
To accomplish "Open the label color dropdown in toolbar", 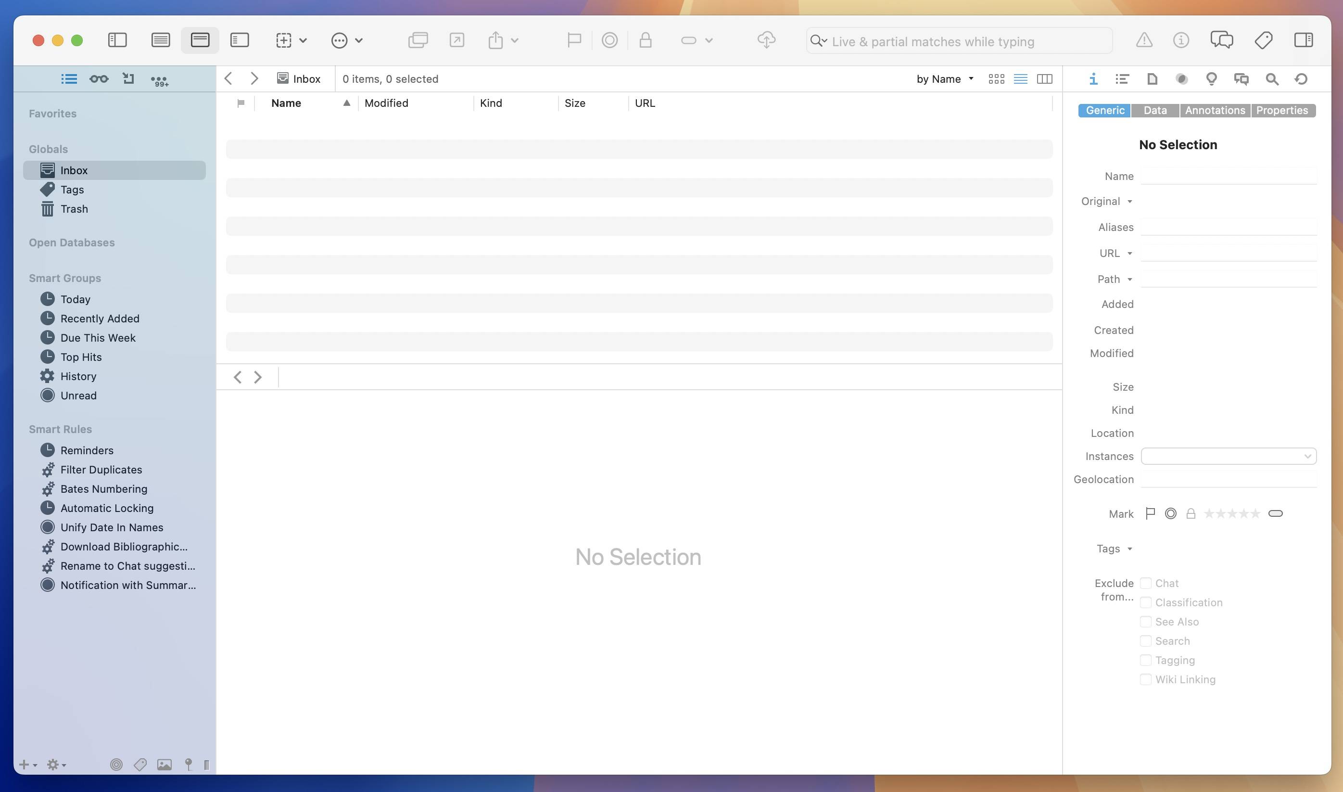I will pyautogui.click(x=697, y=40).
